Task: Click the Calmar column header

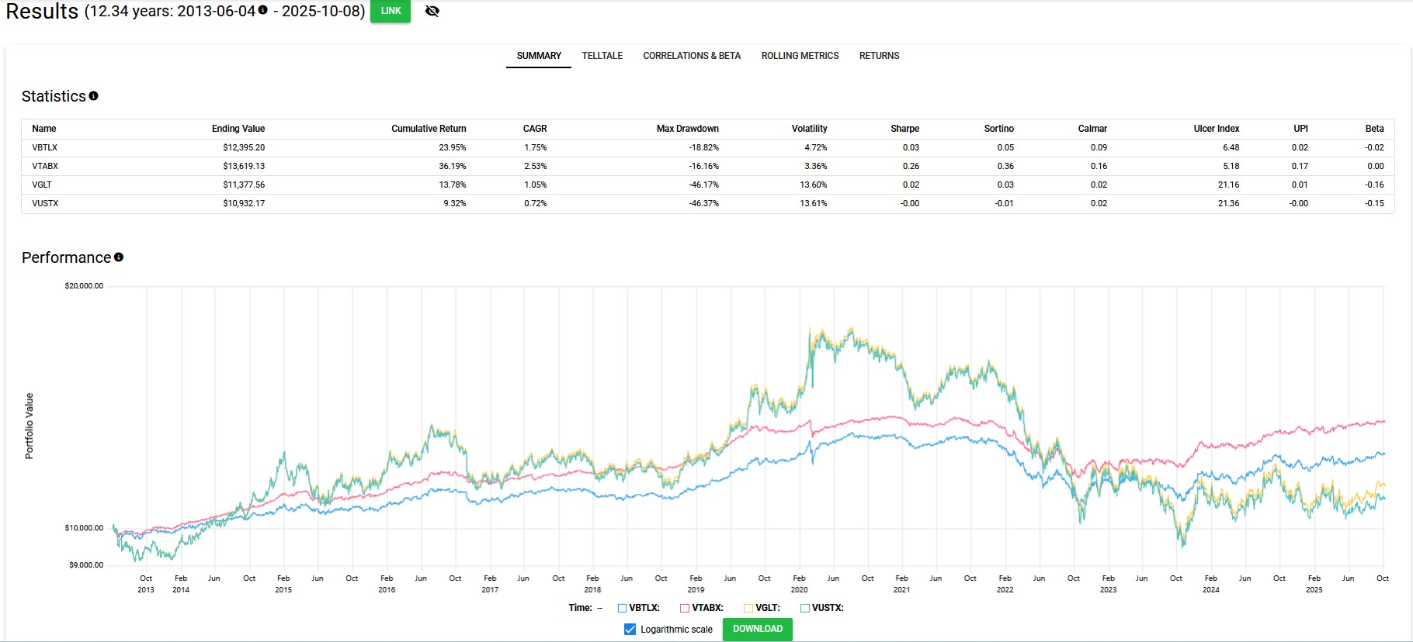Action: click(x=1092, y=129)
